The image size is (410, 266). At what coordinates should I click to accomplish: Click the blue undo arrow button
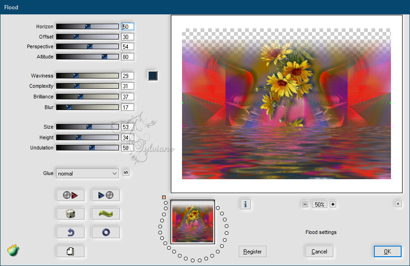[70, 232]
